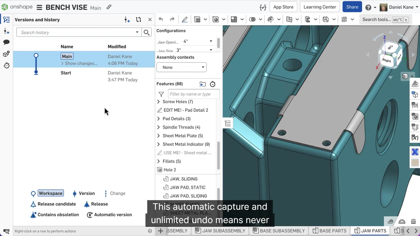The height and width of the screenshot is (236, 420).
Task: Click the Create branch icon in history panel
Action: 139,20
